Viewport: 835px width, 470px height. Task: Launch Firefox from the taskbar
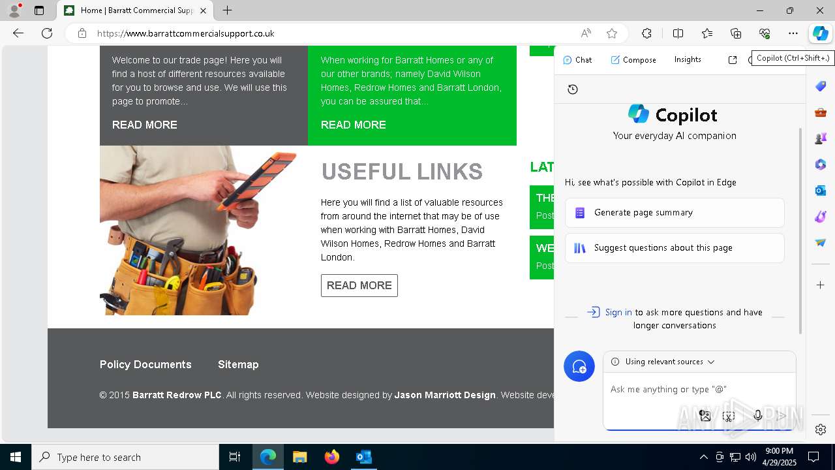[332, 457]
